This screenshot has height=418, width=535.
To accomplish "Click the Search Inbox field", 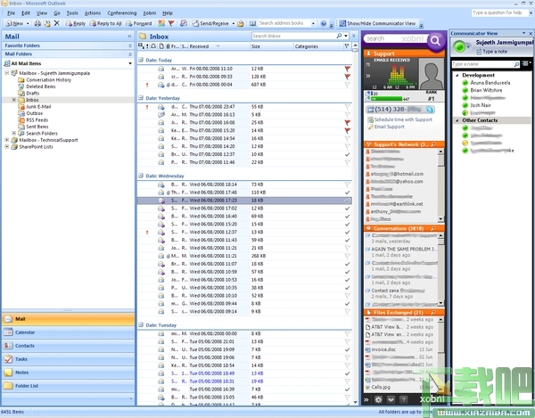I will point(293,36).
